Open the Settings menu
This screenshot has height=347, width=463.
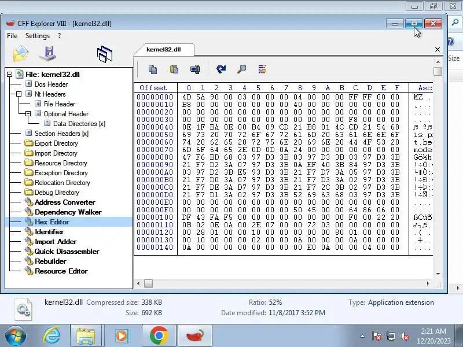point(38,36)
